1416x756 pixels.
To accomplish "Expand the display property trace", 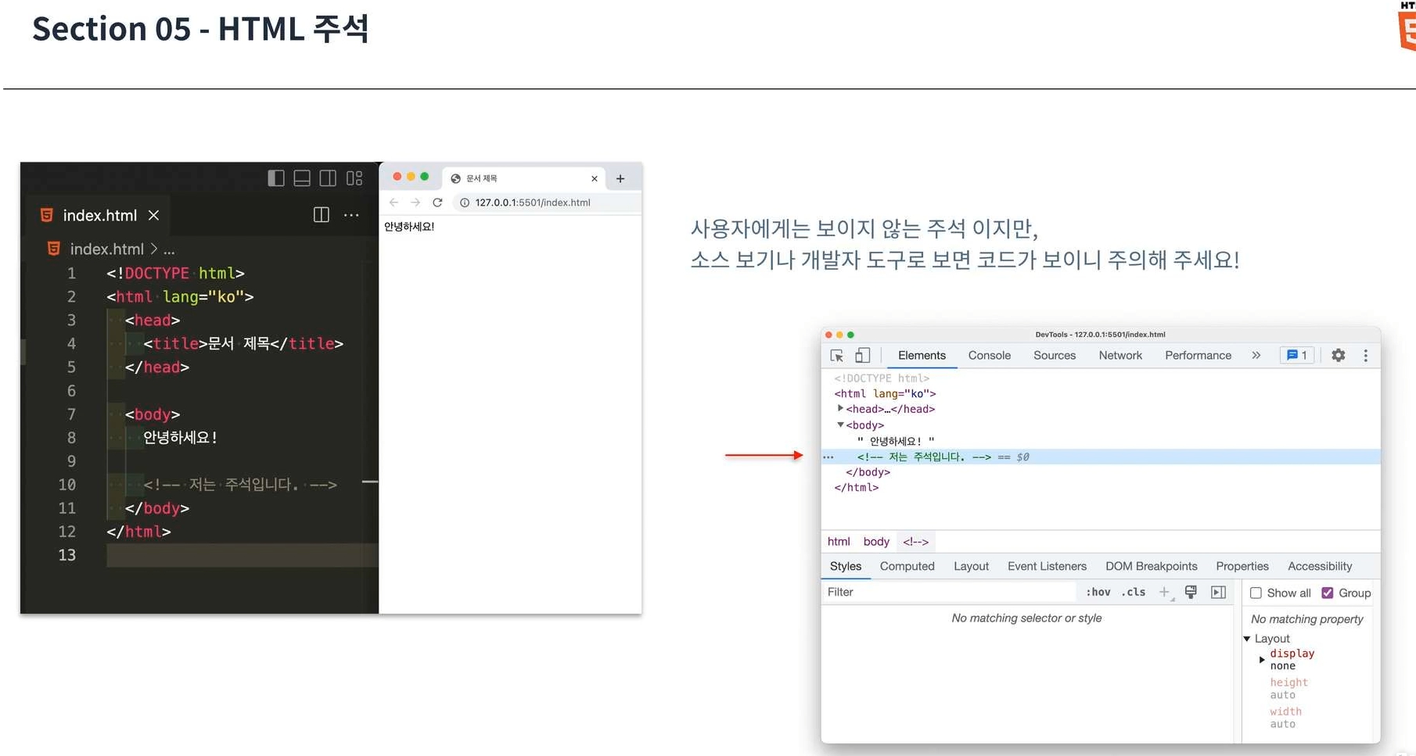I will (x=1262, y=660).
